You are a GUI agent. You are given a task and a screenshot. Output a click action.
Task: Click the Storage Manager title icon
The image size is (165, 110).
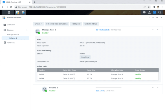[4, 17]
